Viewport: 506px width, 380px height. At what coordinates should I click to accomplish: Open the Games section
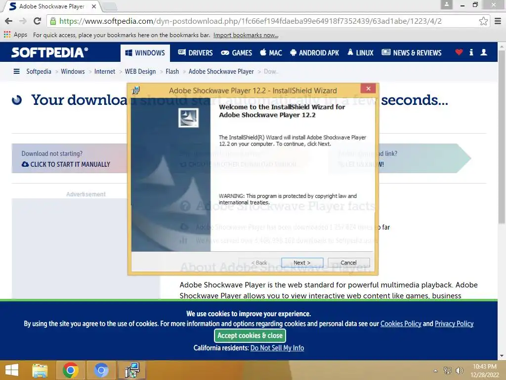pos(236,52)
